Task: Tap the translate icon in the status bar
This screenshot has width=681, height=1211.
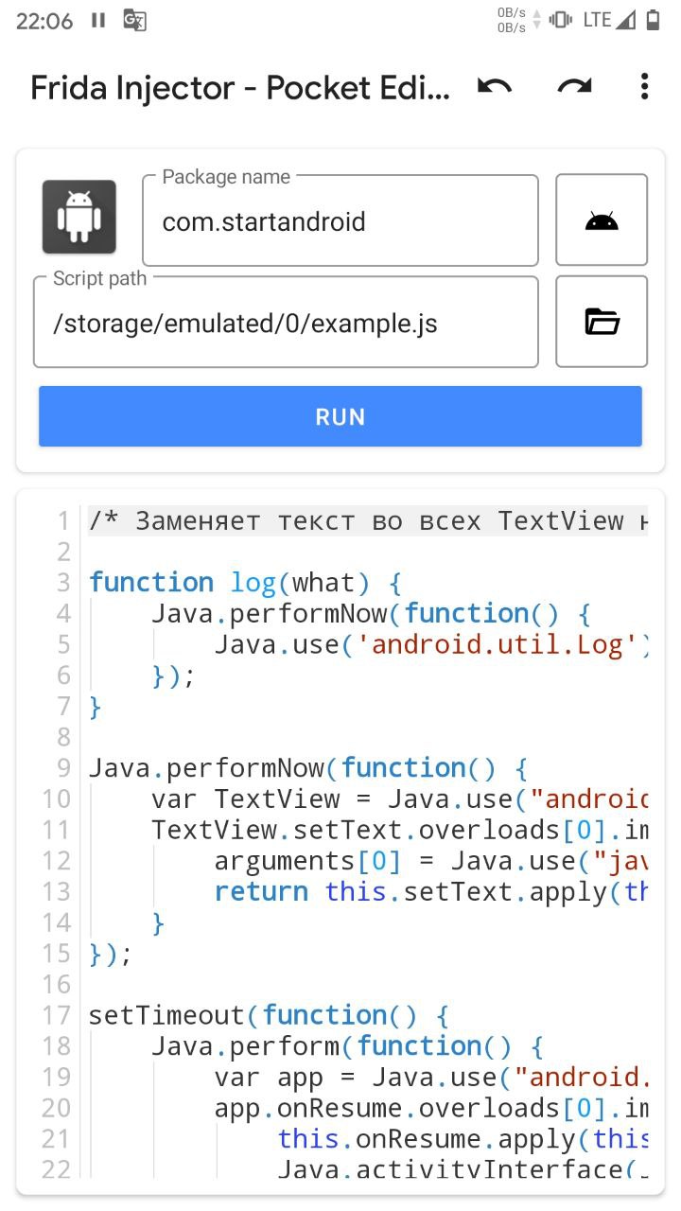Action: pos(134,20)
